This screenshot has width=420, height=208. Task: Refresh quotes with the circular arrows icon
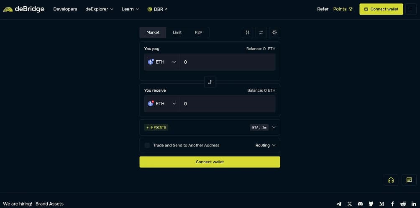[261, 32]
